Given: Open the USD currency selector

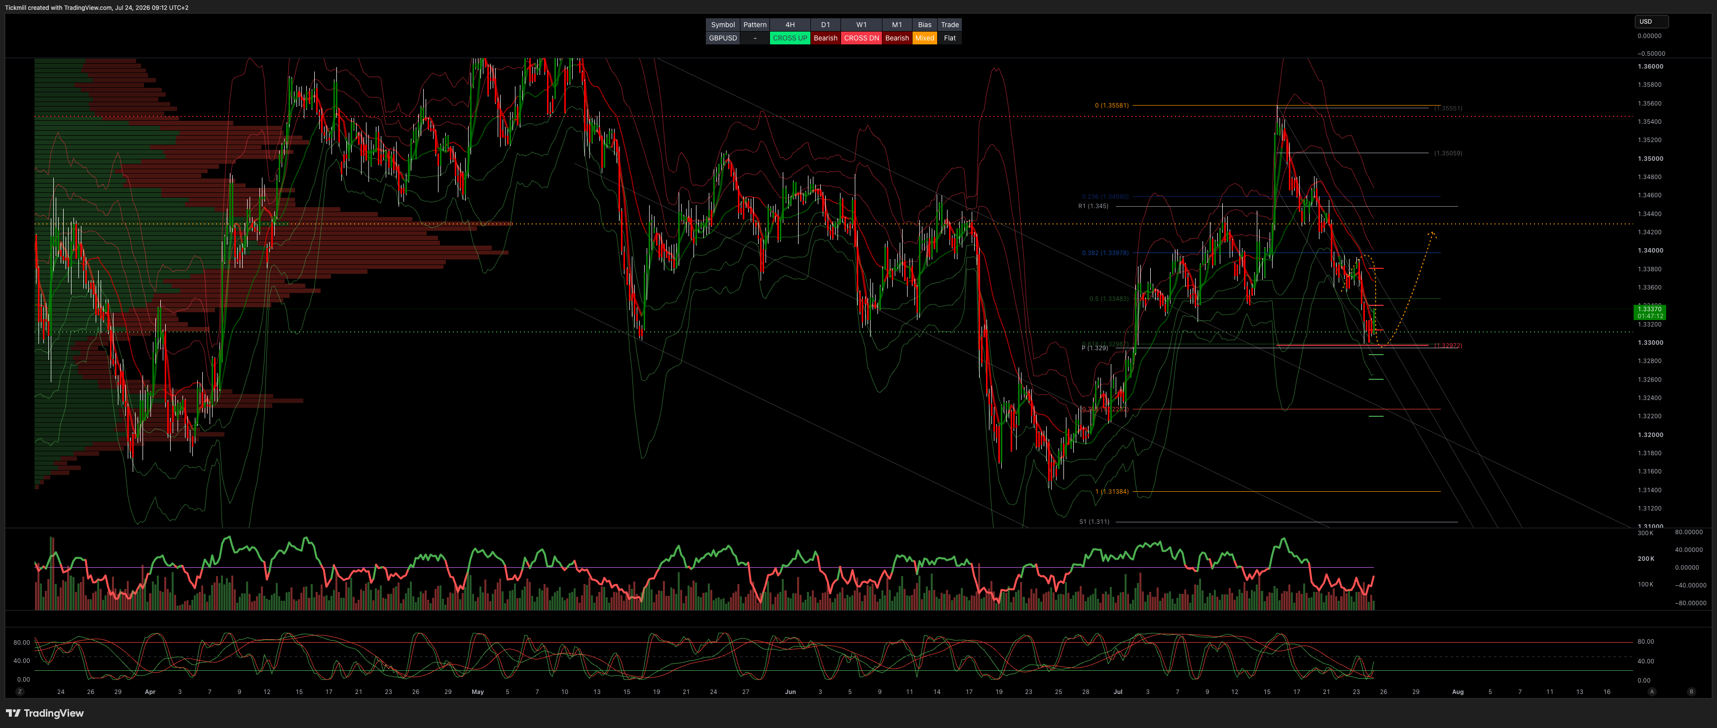Looking at the screenshot, I should [x=1651, y=21].
